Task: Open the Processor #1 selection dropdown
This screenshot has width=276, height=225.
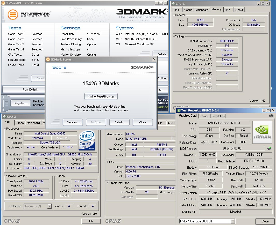Action: tap(49, 206)
